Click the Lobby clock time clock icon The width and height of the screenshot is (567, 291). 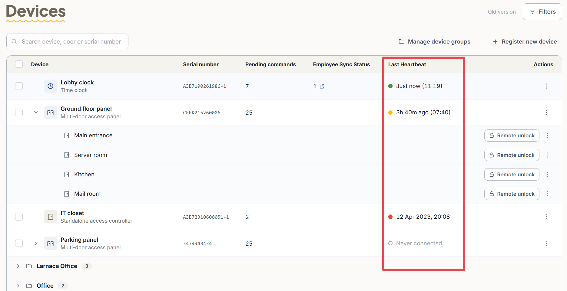pos(51,86)
